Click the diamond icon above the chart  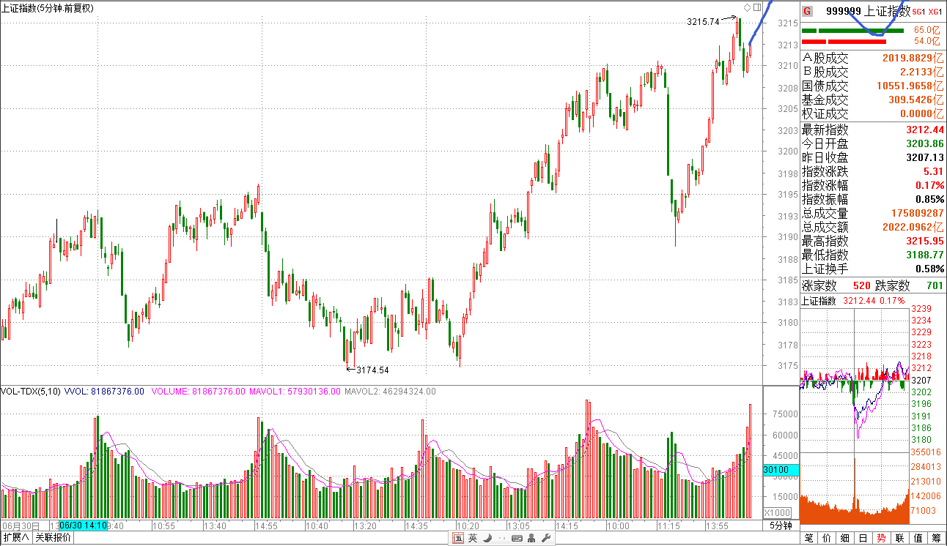[x=747, y=7]
